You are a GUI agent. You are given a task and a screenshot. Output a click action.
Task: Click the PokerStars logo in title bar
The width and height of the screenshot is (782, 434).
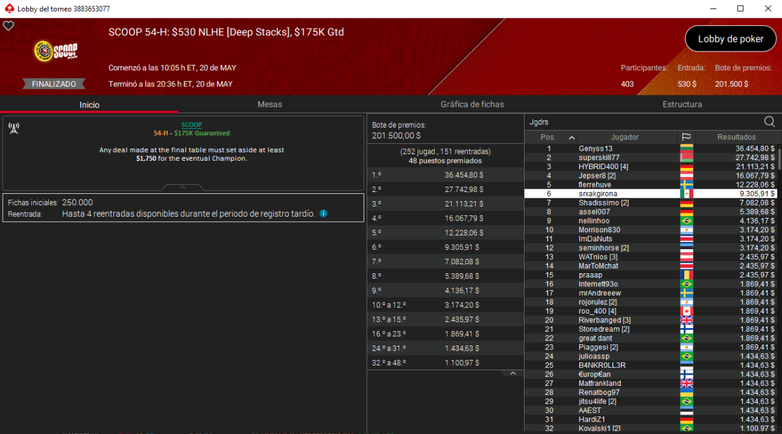point(8,8)
